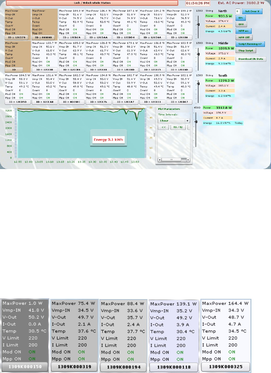Click the Plot Parameters heading
271x373 pixels.
coord(169,109)
